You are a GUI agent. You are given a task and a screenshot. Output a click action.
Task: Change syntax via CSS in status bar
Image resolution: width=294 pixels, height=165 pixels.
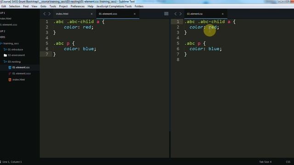[288, 162]
